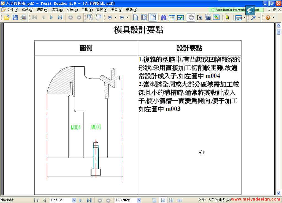Toggle single page layout in status bar
The image size is (282, 203).
pyautogui.click(x=154, y=200)
